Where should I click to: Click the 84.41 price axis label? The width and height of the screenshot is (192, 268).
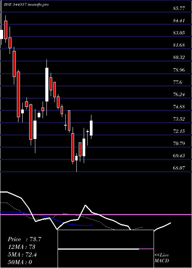pos(179,21)
